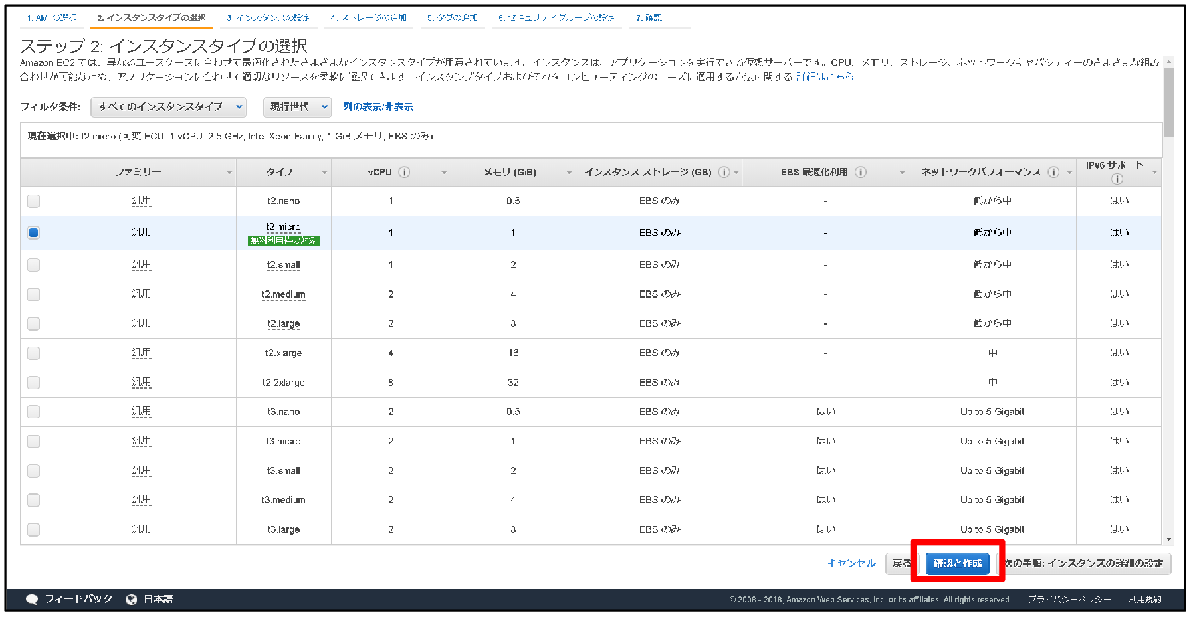
Task: Click the globe icon next to 日本語
Action: tap(130, 598)
